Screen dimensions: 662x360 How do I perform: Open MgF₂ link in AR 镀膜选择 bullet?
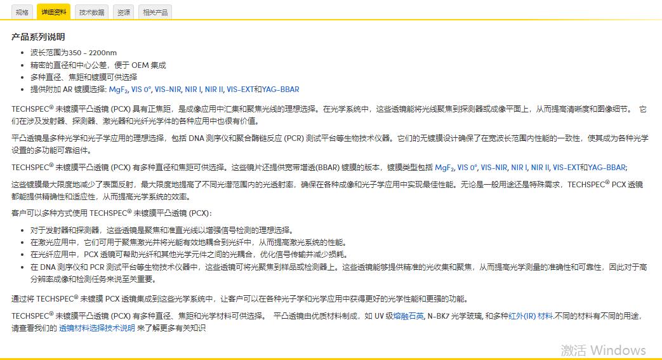118,90
